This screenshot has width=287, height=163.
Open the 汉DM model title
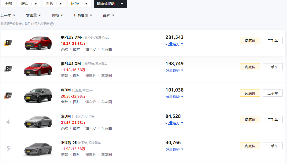click(66, 116)
